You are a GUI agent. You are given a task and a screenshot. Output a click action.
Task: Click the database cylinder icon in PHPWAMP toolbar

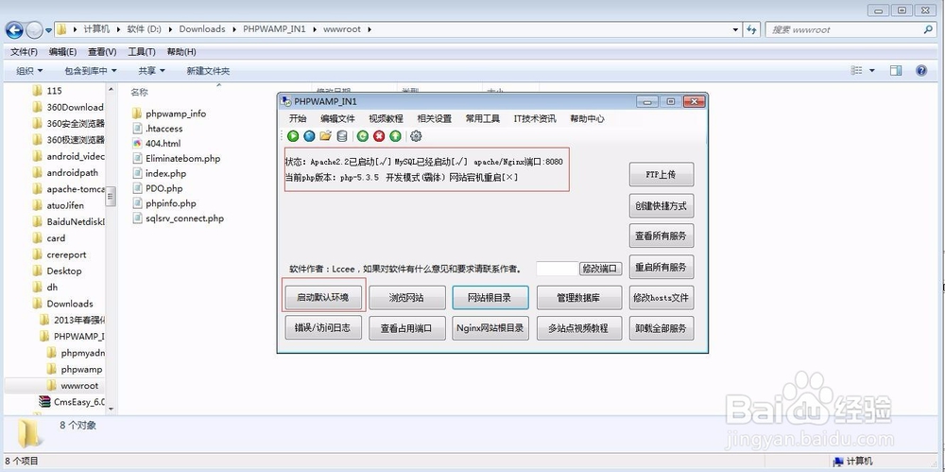342,136
